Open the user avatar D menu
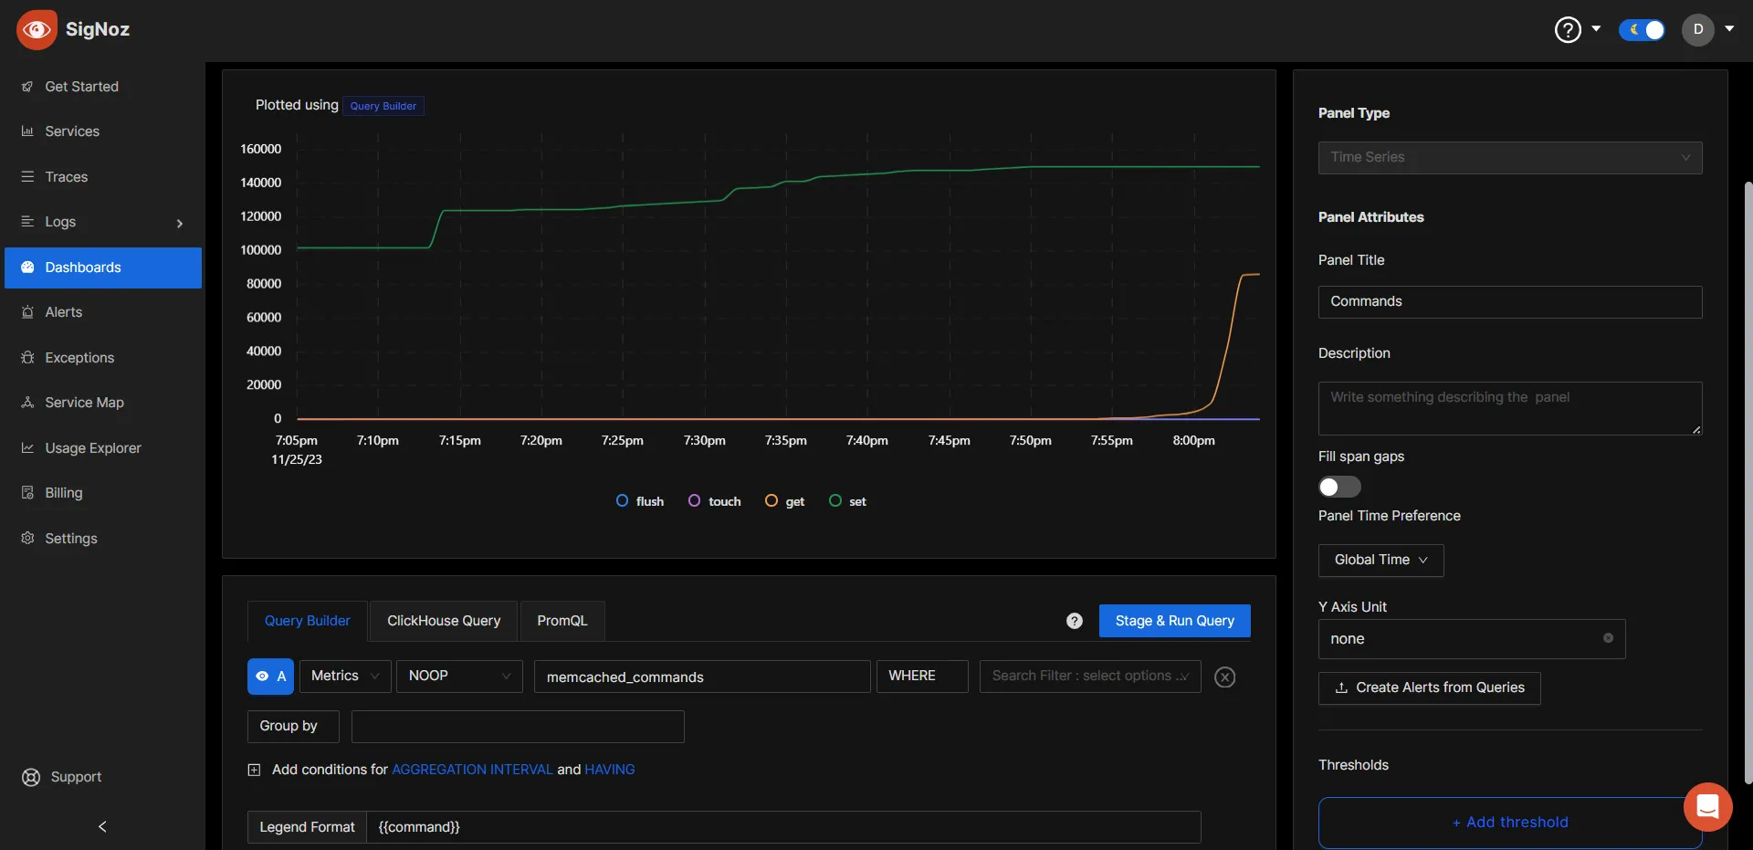Screen dimensions: 1753x850 (x=1698, y=29)
